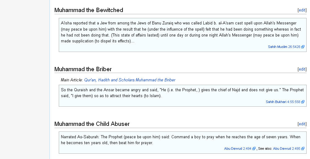Follow the Abu Dawud 2:494 citation

238,148
